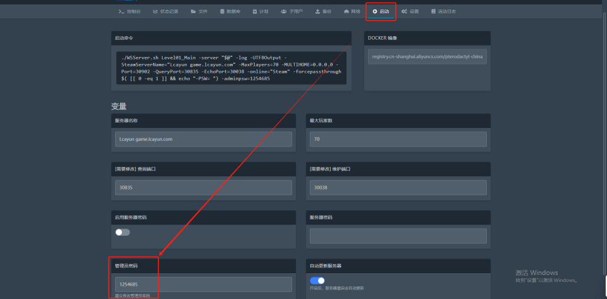Click the WSServer.sh startup command text box
This screenshot has height=299, width=607.
click(x=231, y=68)
